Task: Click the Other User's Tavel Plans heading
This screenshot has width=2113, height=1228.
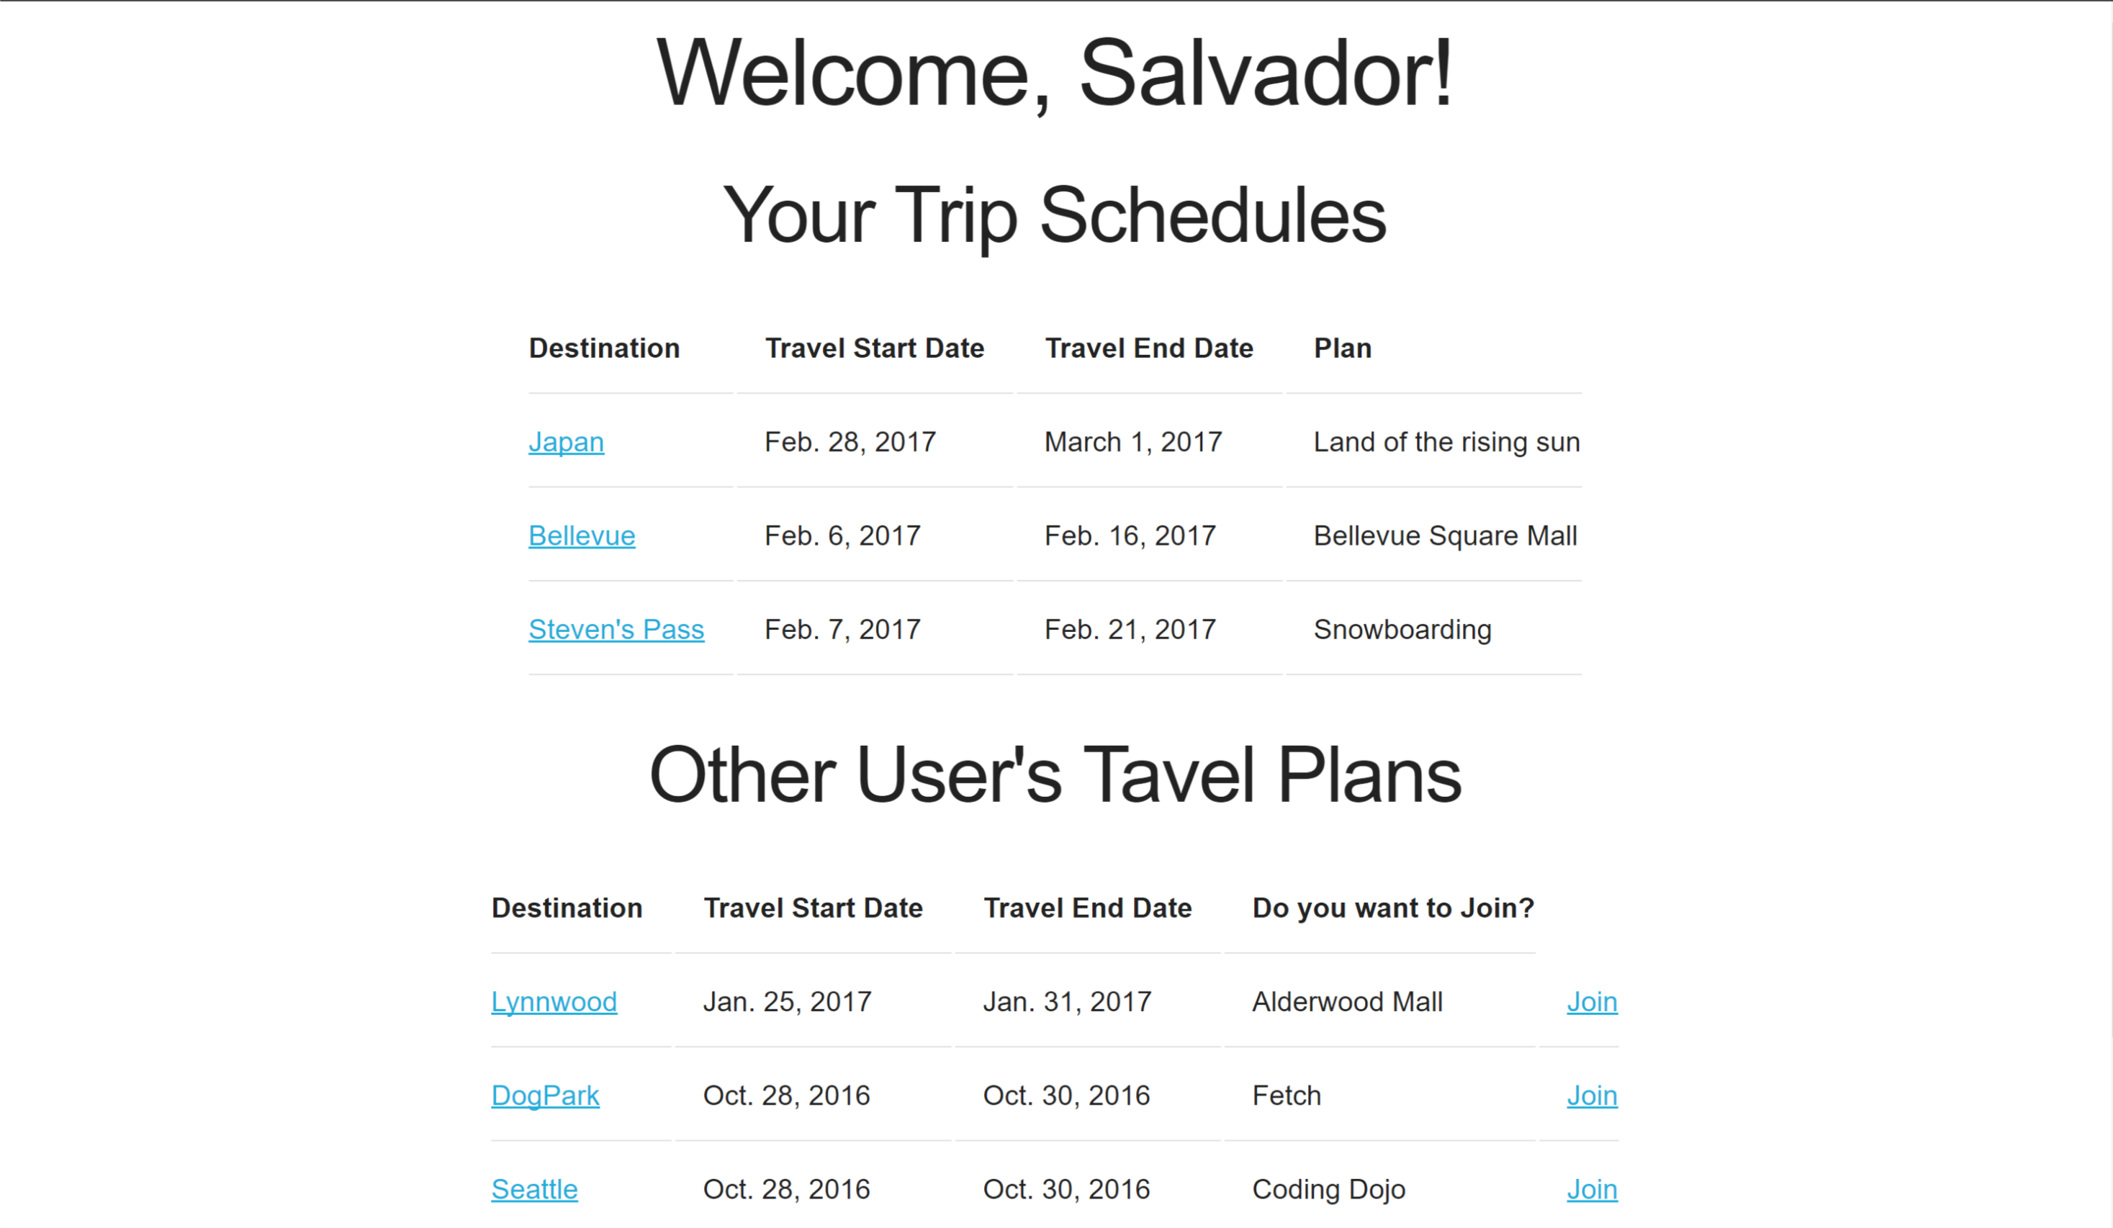Action: (1055, 775)
